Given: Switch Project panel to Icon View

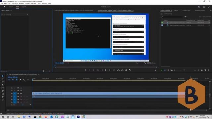Looking at the screenshot, I should click(168, 70).
